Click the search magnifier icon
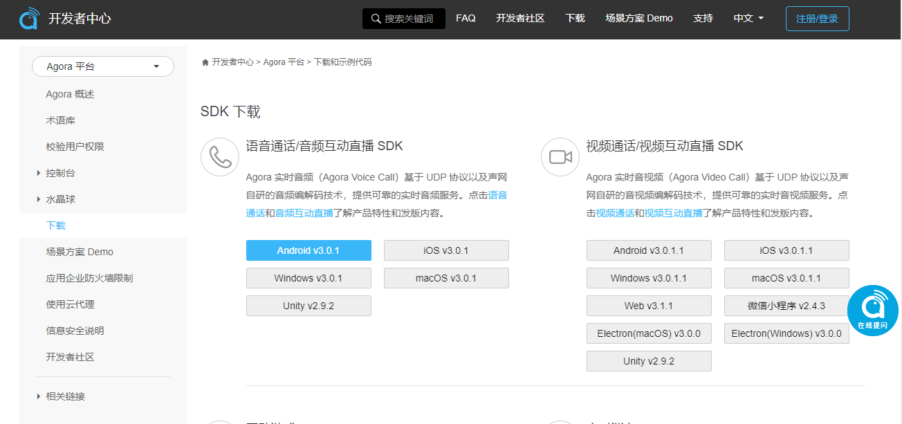The image size is (902, 424). point(376,19)
